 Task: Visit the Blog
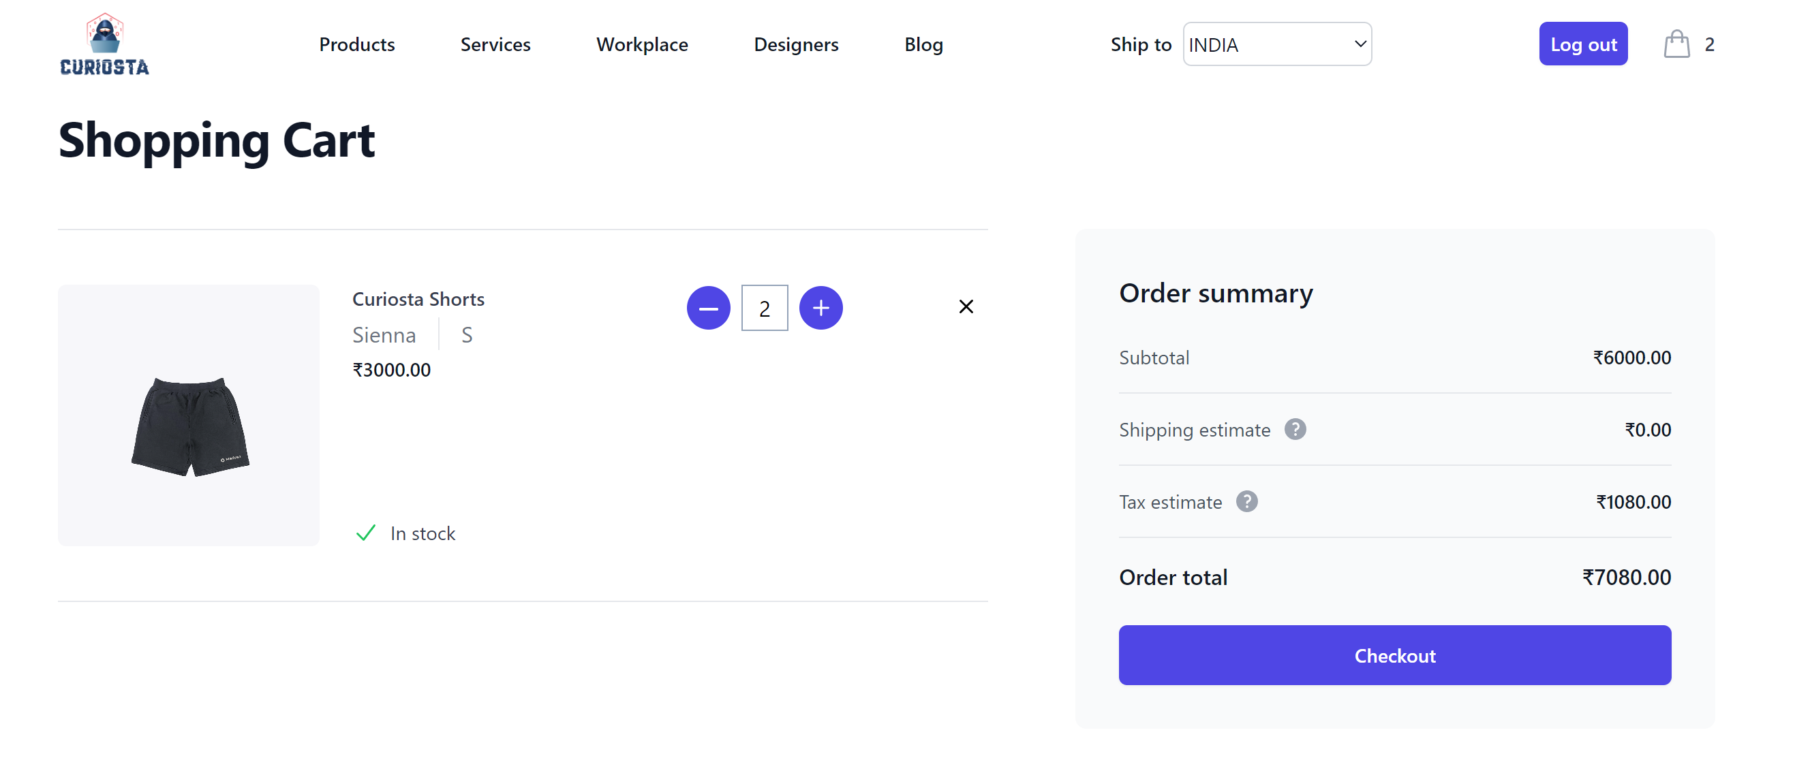tap(924, 44)
